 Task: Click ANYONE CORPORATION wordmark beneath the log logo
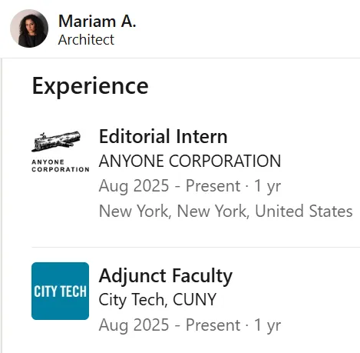(x=61, y=165)
